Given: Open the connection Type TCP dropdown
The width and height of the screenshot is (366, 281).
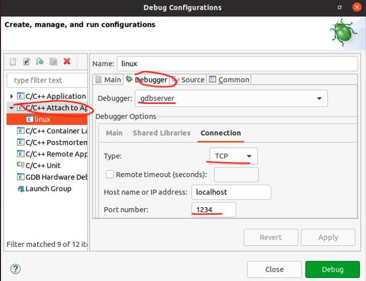Looking at the screenshot, I should tap(233, 156).
